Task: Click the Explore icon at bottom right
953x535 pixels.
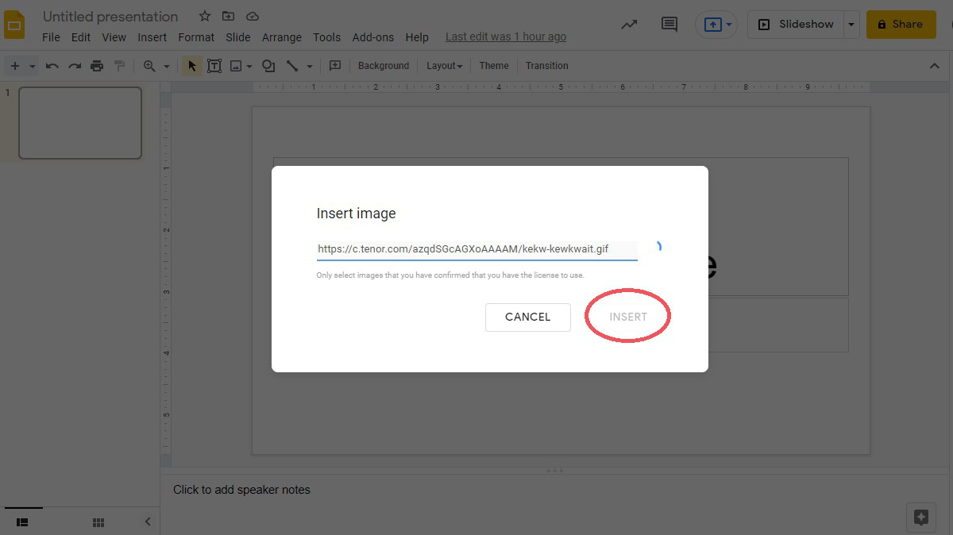Action: pos(920,518)
